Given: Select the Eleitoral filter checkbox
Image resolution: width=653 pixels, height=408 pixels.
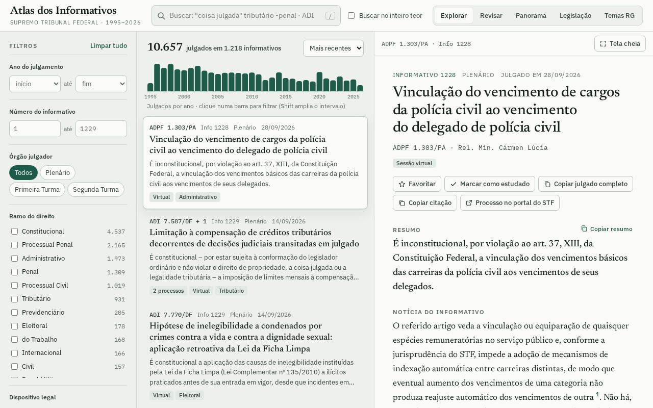Looking at the screenshot, I should [14, 326].
